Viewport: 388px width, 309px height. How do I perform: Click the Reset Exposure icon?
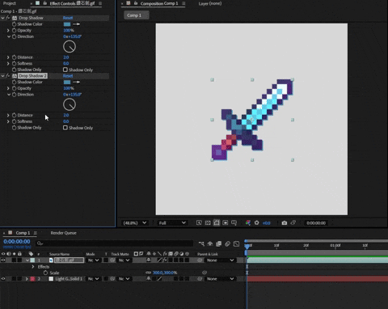click(256, 222)
